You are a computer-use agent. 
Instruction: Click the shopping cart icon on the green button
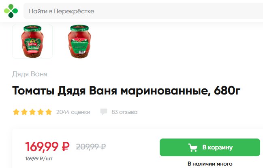(x=192, y=147)
